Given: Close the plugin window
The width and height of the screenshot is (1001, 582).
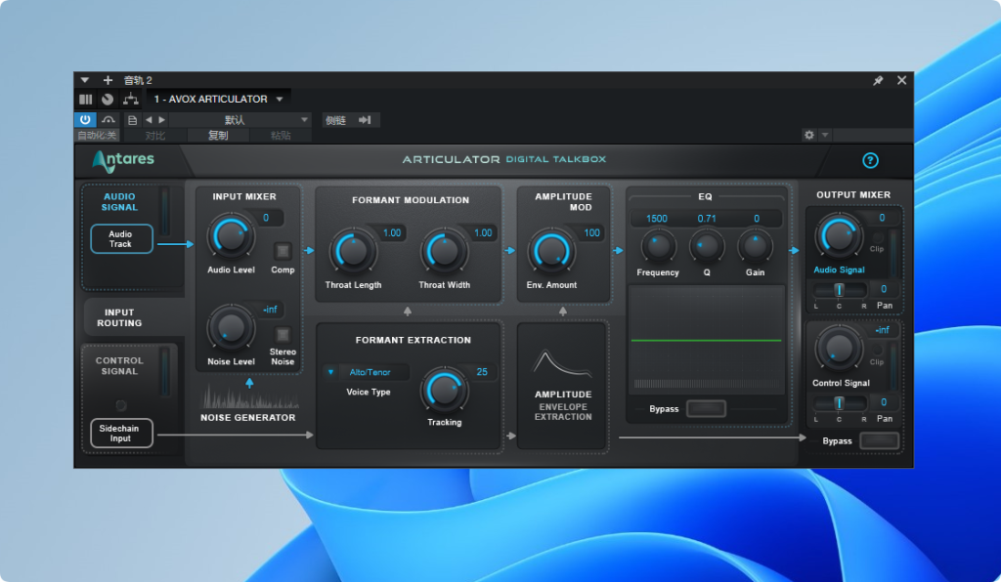Looking at the screenshot, I should (901, 80).
